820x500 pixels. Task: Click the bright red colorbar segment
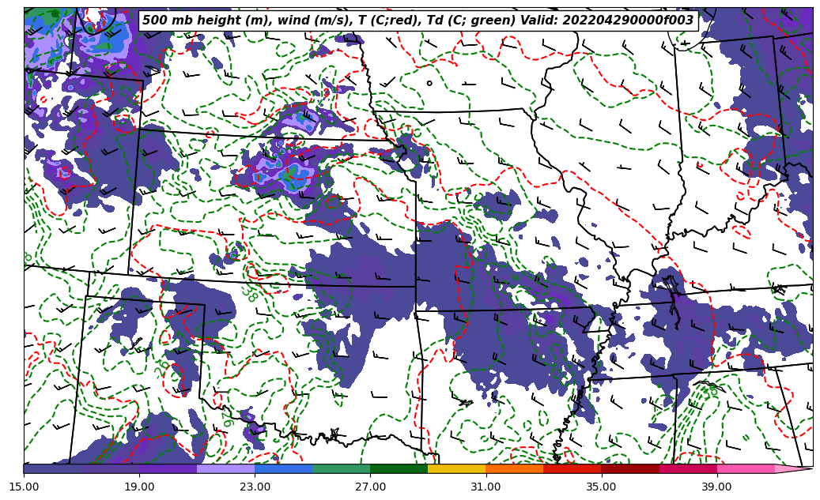(572, 468)
